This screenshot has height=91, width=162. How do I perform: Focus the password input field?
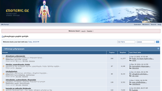pos(146,42)
